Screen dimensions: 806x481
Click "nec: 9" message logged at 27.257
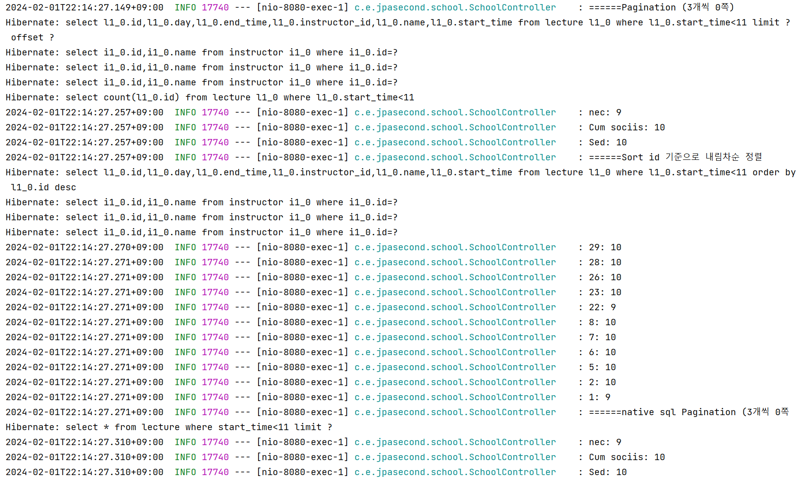[605, 112]
